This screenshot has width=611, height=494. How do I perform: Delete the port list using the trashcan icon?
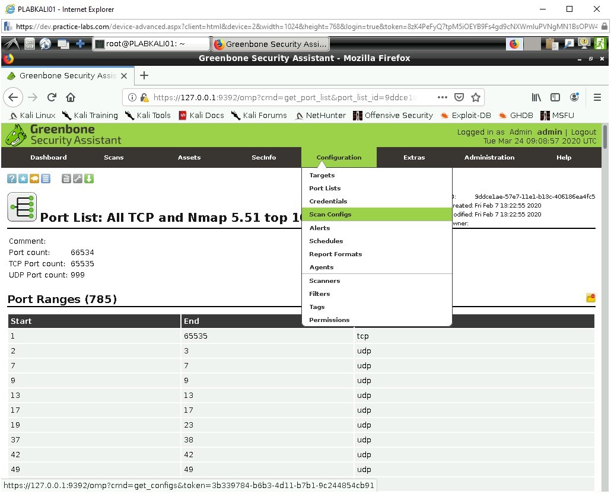66,178
